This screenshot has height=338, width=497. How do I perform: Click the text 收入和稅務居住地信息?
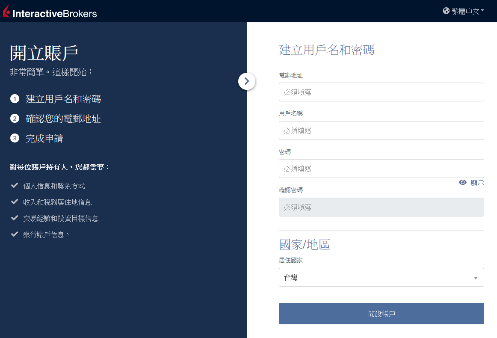click(x=57, y=202)
